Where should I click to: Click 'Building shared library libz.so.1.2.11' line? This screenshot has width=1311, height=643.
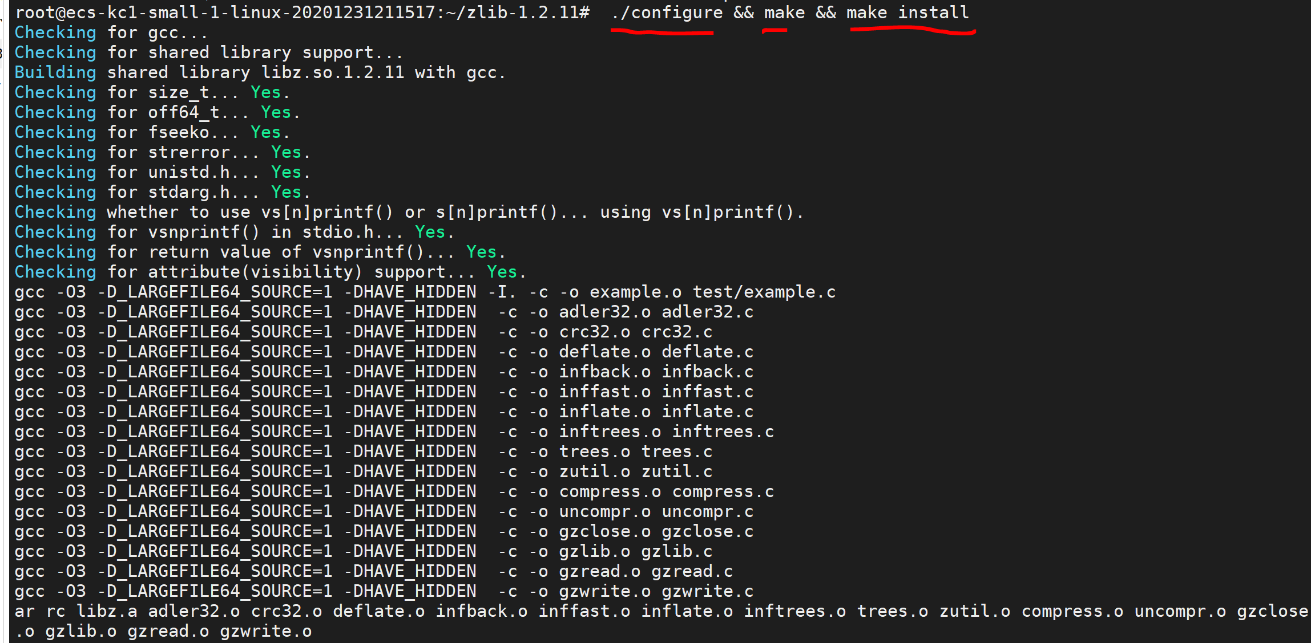pyautogui.click(x=260, y=72)
